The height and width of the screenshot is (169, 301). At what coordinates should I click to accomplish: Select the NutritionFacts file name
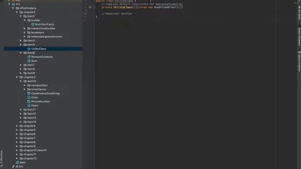pyautogui.click(x=45, y=24)
